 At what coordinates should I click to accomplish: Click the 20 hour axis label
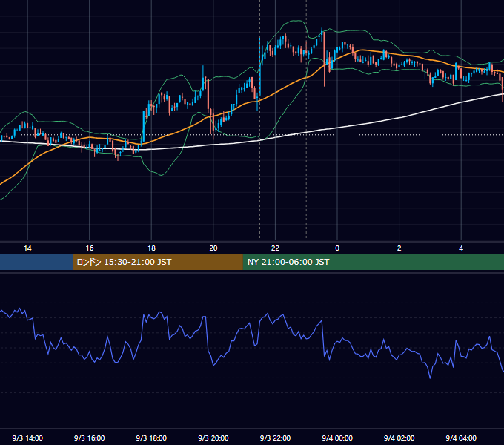click(x=213, y=248)
